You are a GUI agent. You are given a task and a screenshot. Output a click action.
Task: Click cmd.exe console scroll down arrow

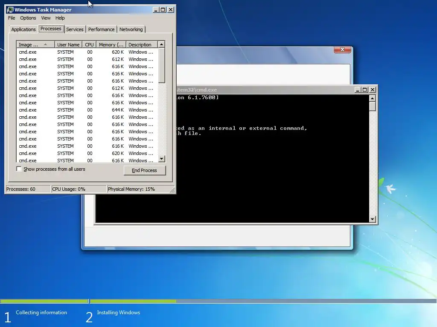(372, 219)
